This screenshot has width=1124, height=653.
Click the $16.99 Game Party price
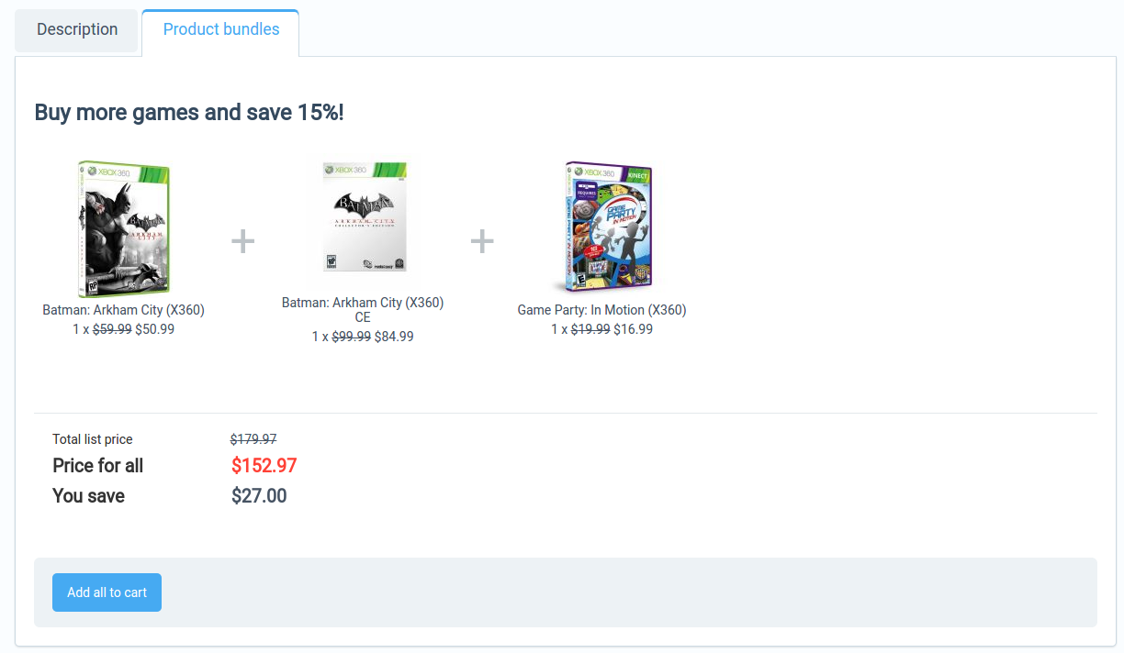tap(634, 329)
